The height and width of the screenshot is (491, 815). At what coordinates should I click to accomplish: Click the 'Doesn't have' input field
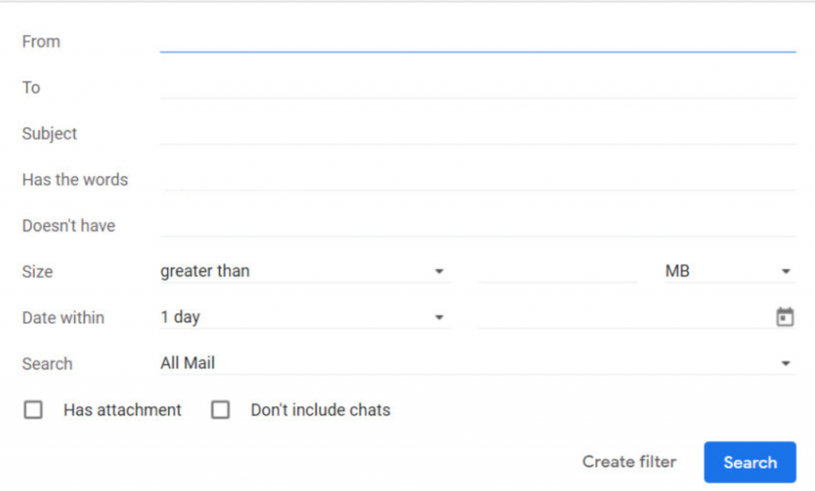pyautogui.click(x=478, y=225)
